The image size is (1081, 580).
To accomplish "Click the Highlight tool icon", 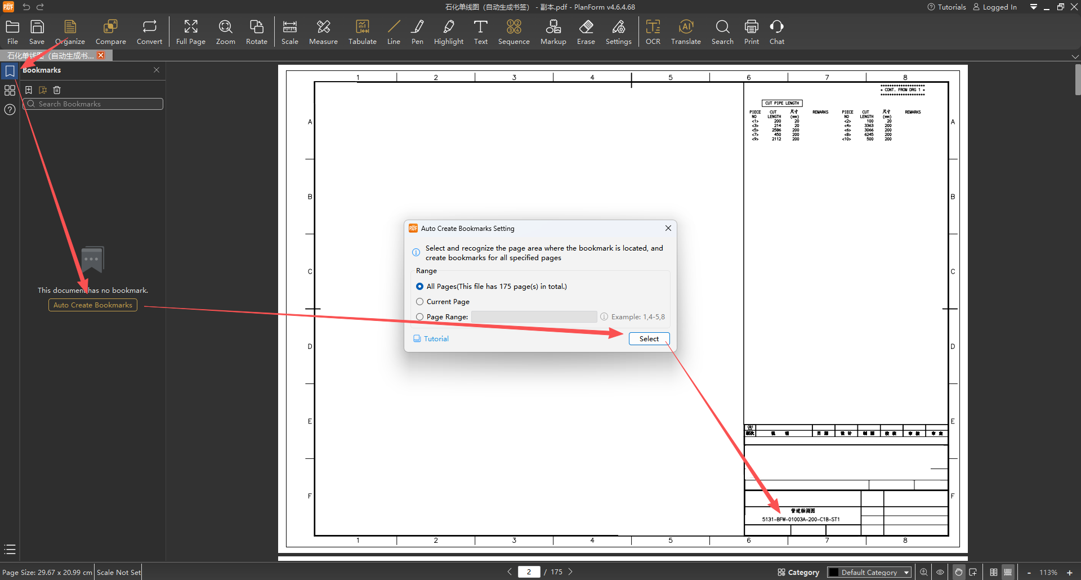I will point(448,32).
